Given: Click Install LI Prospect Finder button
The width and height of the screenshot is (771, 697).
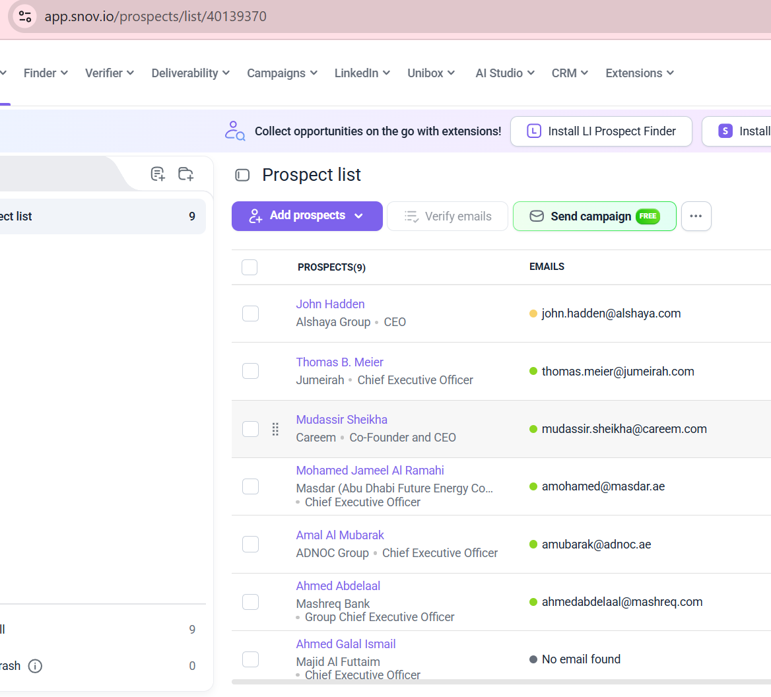Looking at the screenshot, I should point(601,131).
